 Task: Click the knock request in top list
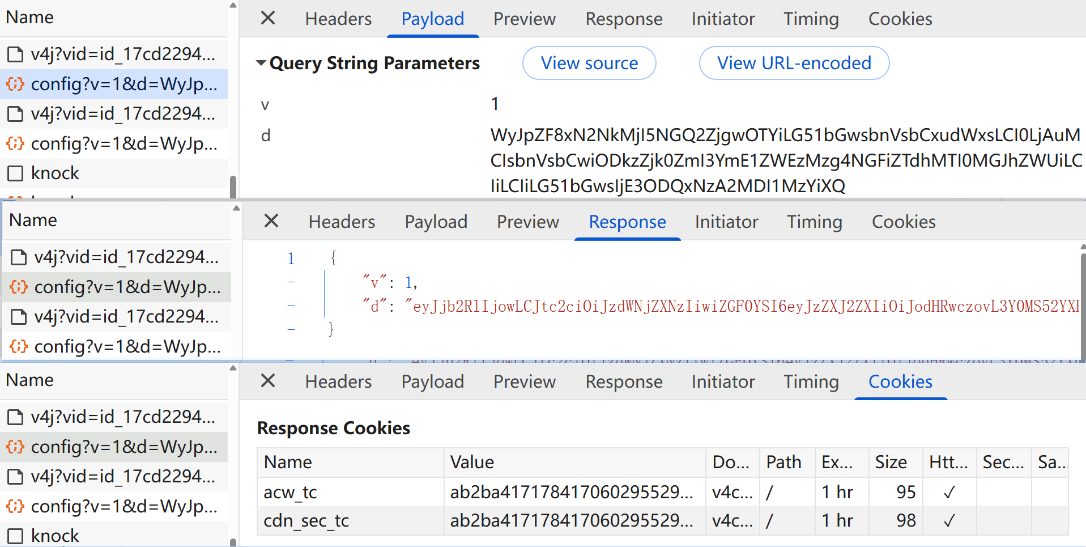(x=114, y=173)
